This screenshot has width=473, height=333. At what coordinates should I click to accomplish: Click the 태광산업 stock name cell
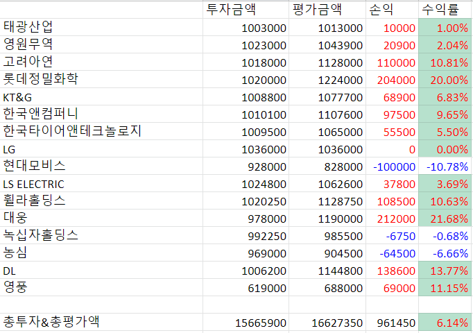pyautogui.click(x=101, y=27)
